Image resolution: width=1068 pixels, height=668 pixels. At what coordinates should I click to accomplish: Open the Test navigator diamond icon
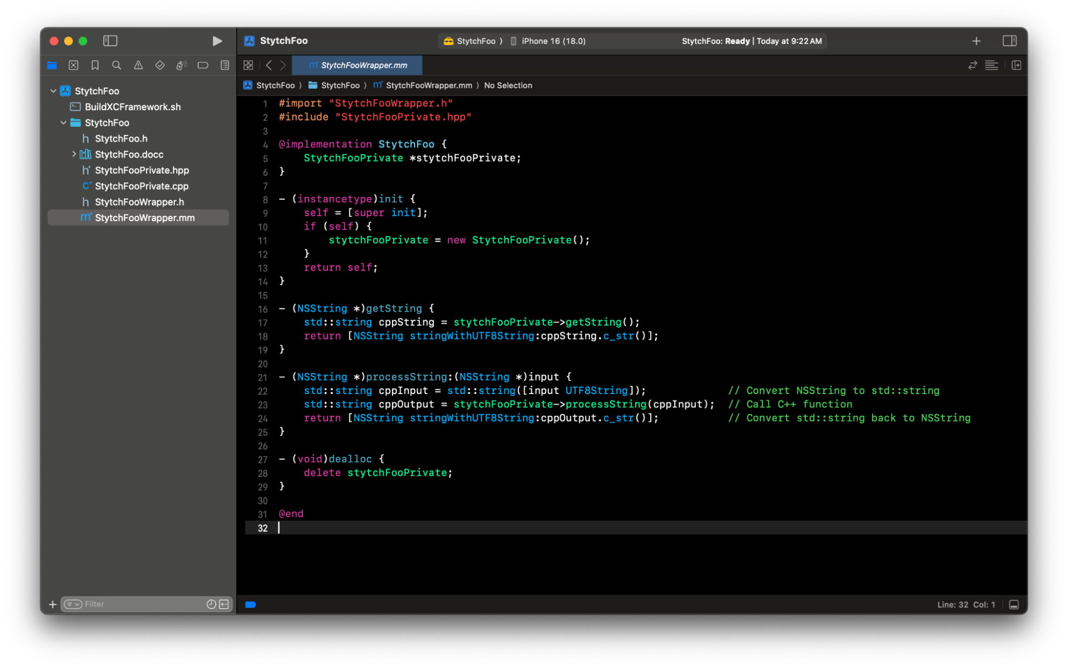tap(160, 65)
